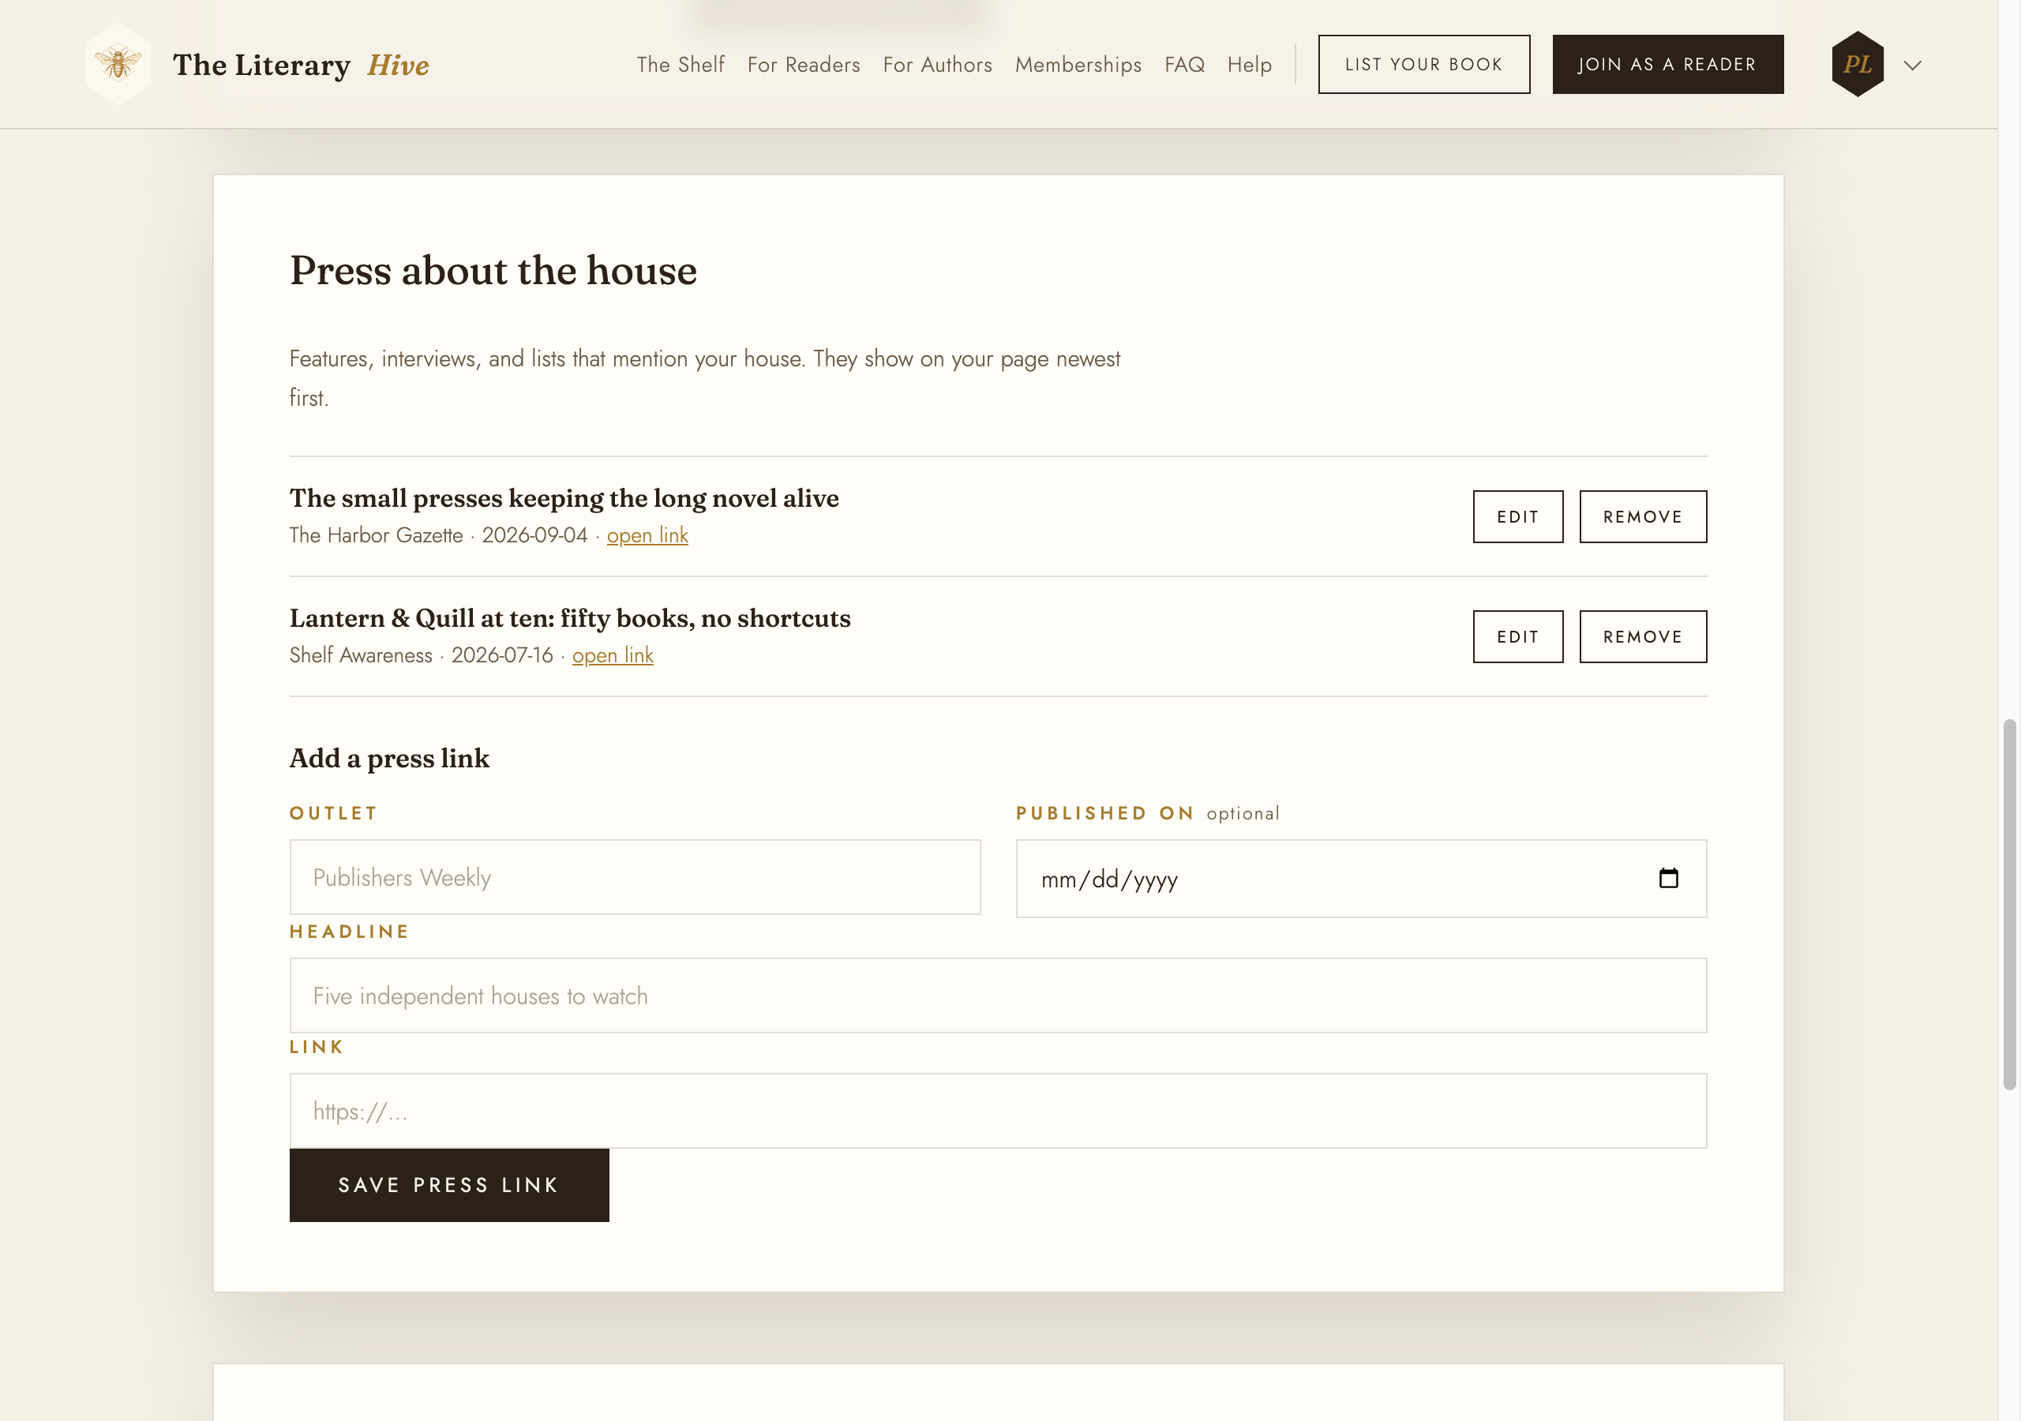Click Join as a Reader button
Viewport: 2021px width, 1421px height.
[1667, 64]
